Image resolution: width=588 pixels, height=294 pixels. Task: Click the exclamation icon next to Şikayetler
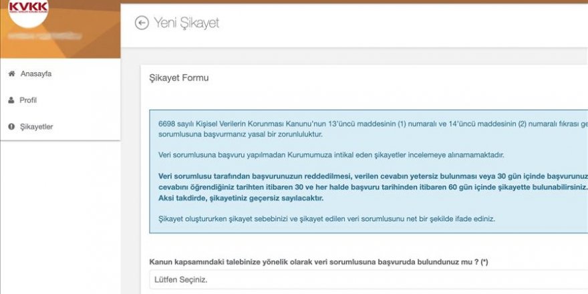tap(11, 127)
